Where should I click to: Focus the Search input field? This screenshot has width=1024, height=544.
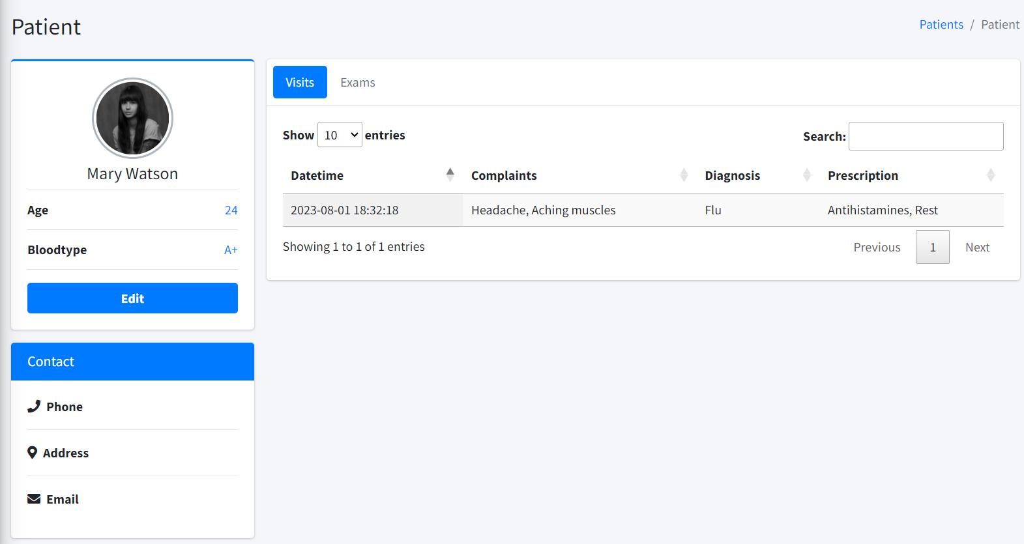coord(926,136)
